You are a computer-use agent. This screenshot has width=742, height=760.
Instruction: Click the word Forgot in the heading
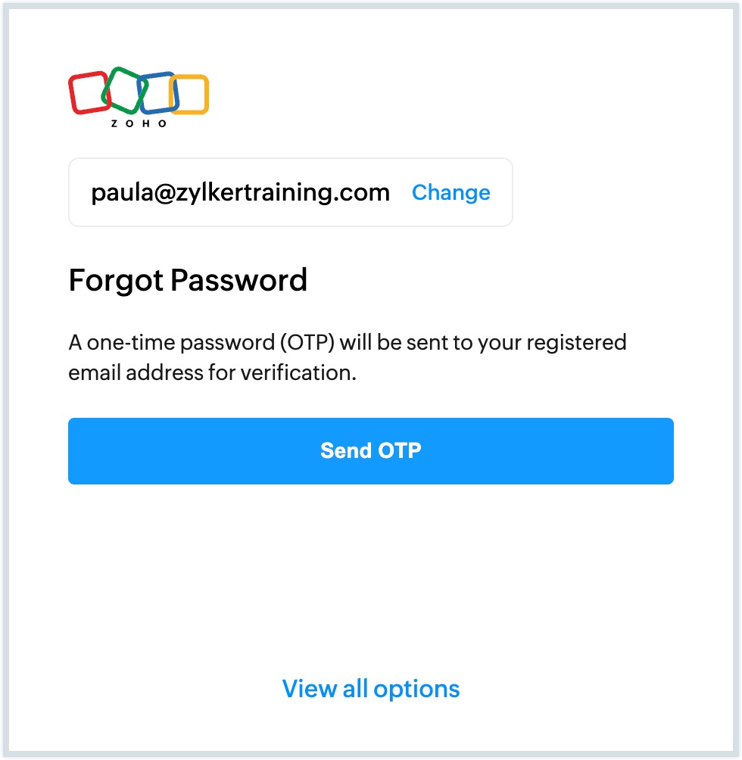[115, 280]
